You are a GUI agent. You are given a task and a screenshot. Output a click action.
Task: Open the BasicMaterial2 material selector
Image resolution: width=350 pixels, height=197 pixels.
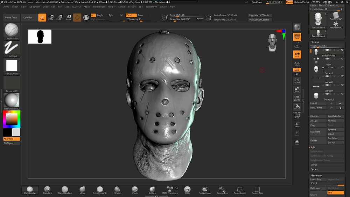coord(12,102)
